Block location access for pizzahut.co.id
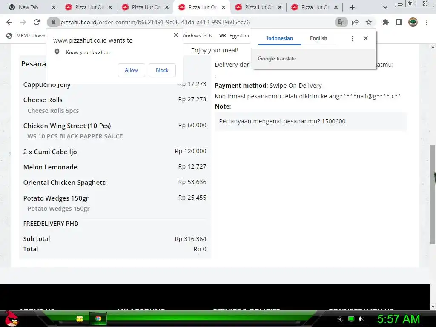 click(x=162, y=70)
